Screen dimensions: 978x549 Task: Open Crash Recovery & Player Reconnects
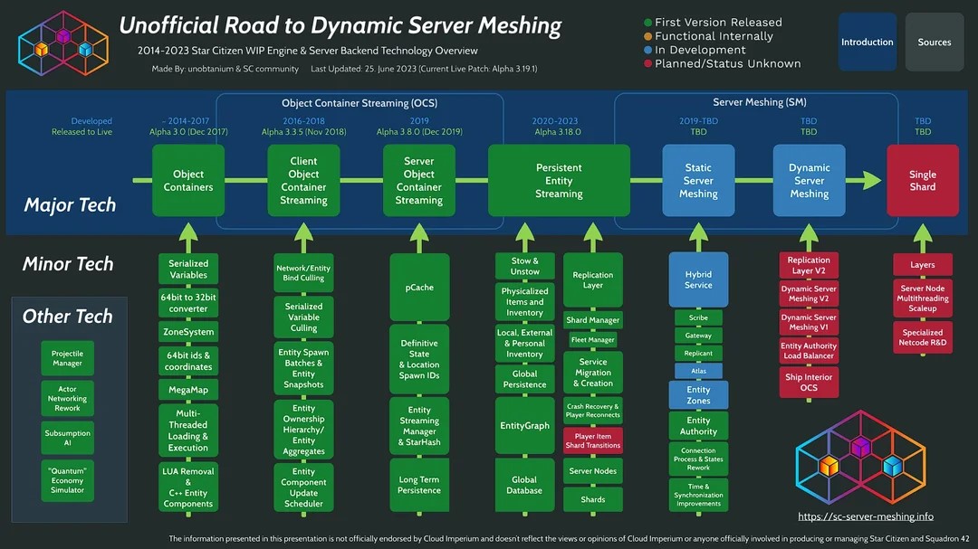[592, 411]
